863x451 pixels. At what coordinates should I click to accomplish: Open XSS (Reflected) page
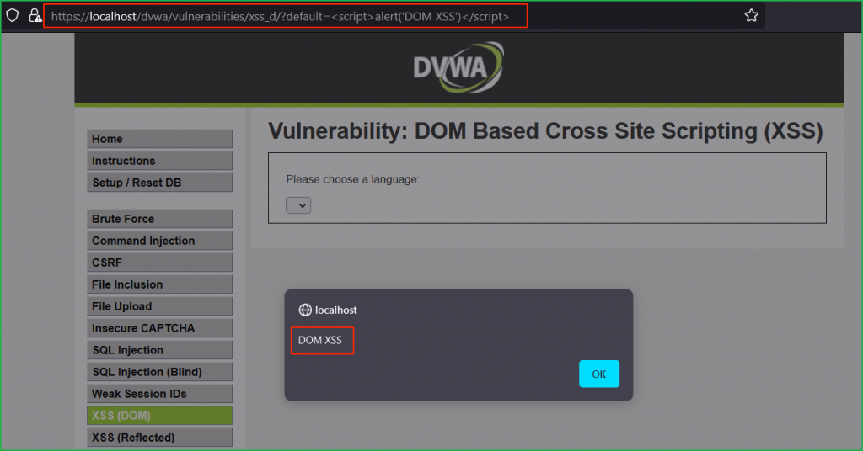(159, 438)
